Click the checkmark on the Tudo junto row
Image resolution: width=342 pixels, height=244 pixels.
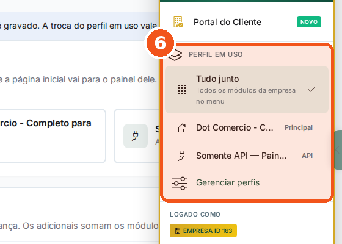311,89
